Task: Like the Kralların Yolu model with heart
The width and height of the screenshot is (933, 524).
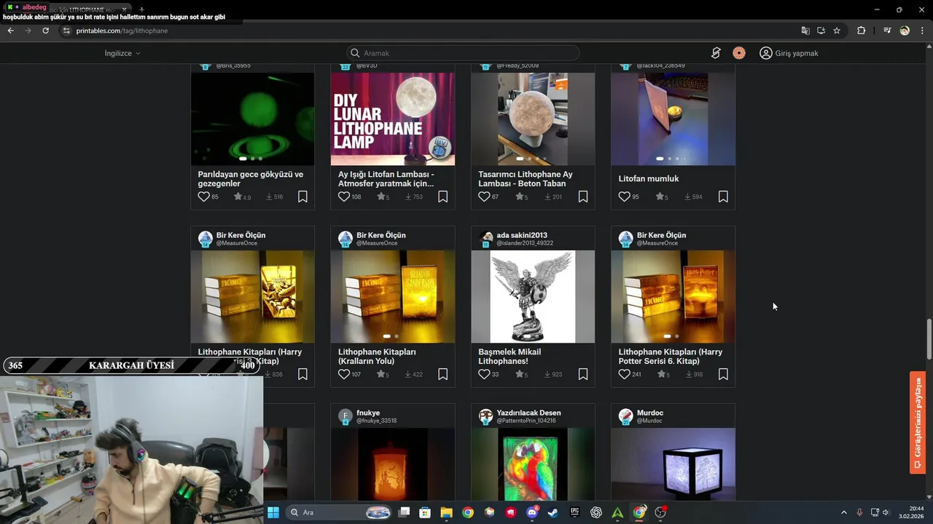Action: pyautogui.click(x=344, y=374)
